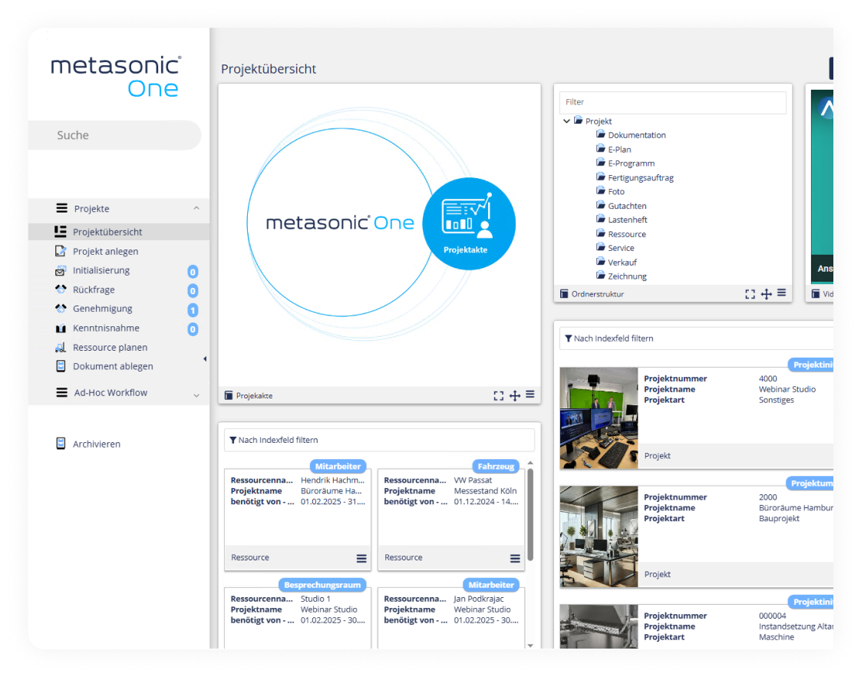The image size is (861, 677).
Task: Select the Lastenheft folder
Action: coord(628,220)
